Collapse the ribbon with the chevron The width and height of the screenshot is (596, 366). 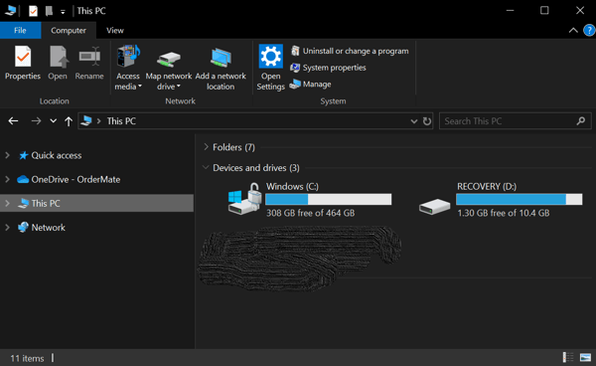tap(573, 31)
